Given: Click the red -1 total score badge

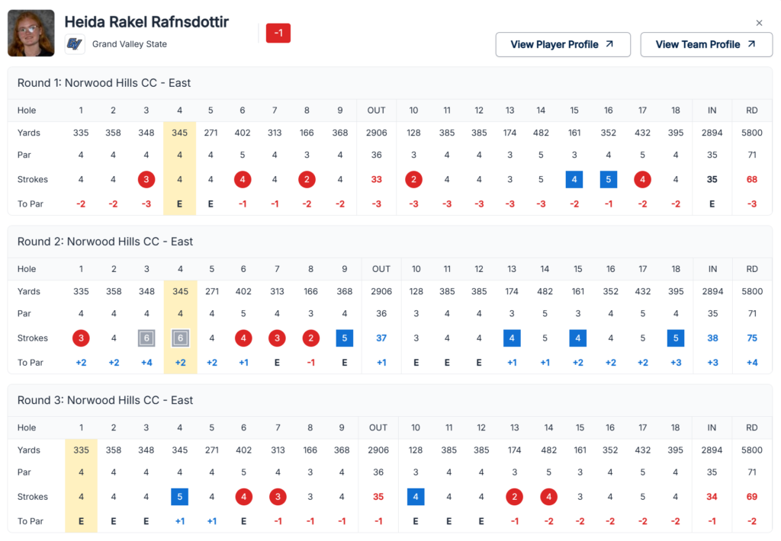Looking at the screenshot, I should 278,33.
